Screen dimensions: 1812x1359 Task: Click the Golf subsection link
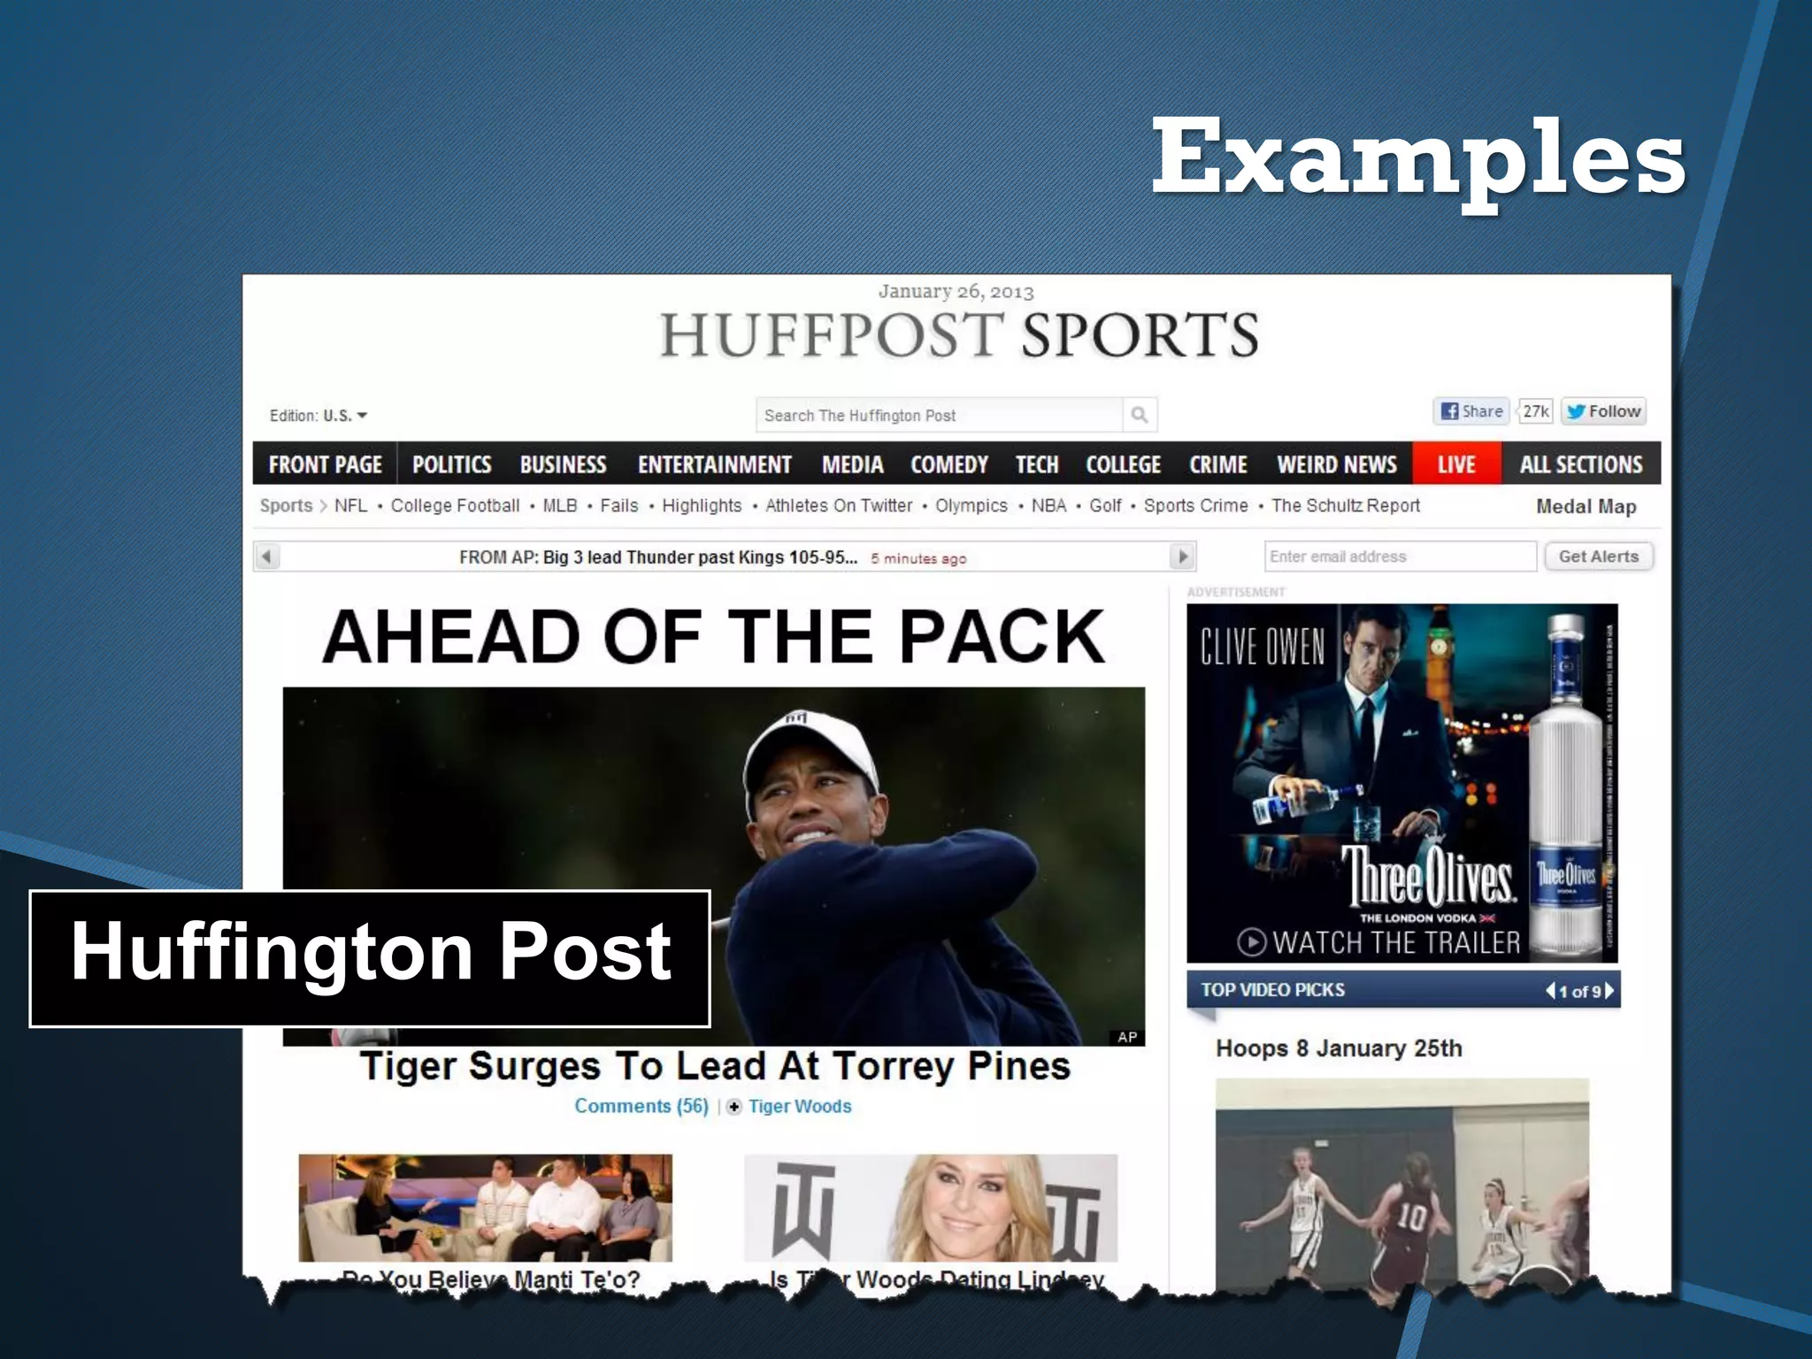tap(1104, 506)
